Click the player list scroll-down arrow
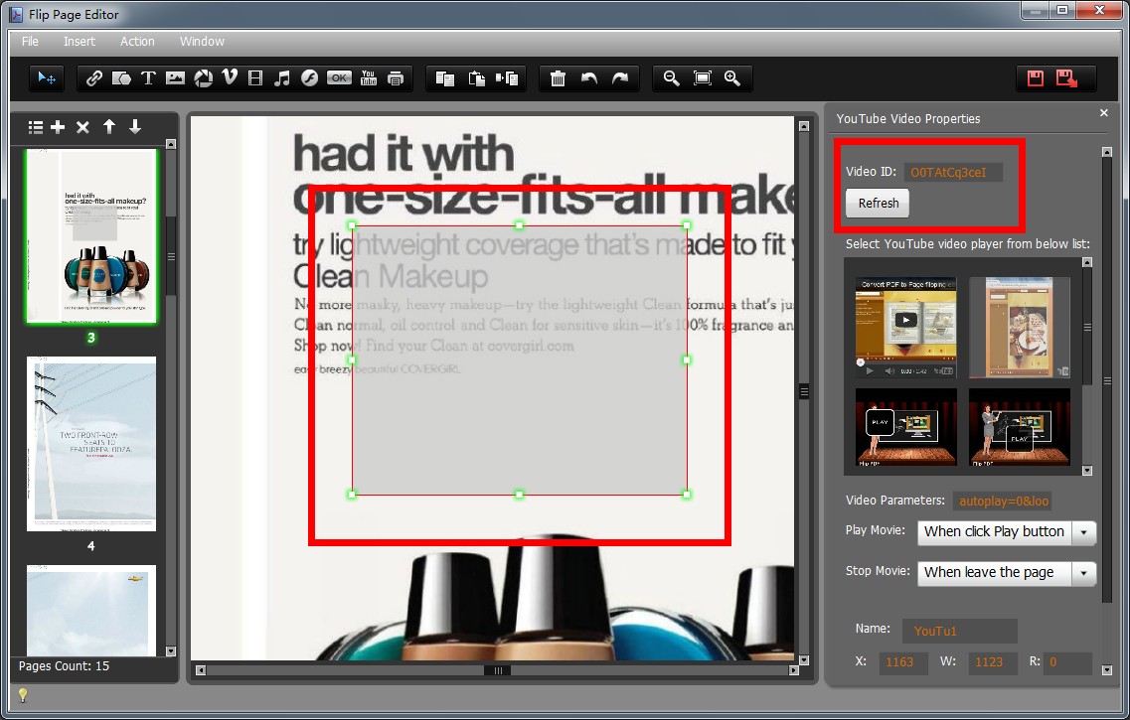 1086,470
